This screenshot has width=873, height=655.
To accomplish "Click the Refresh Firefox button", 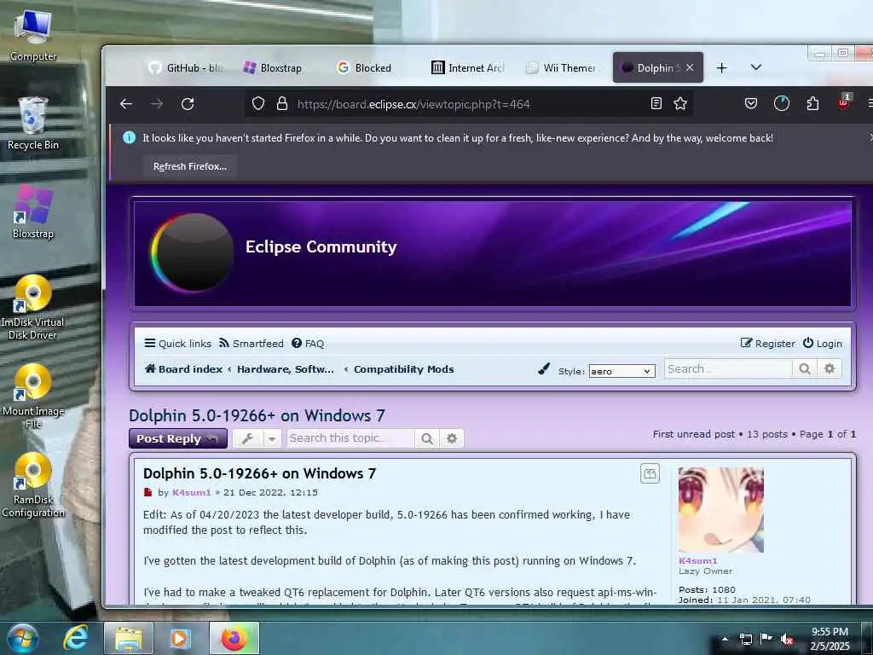I will coord(190,166).
